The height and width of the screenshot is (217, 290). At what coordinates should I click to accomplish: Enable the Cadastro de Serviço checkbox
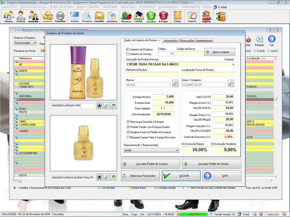pos(127,54)
